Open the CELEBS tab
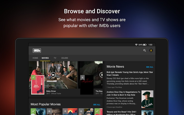 [65, 58]
